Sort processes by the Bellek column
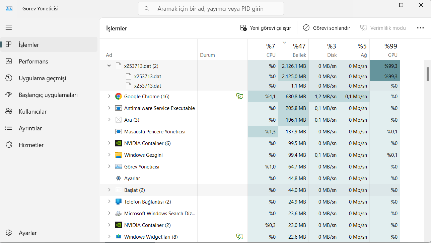The height and width of the screenshot is (243, 431). click(x=293, y=49)
